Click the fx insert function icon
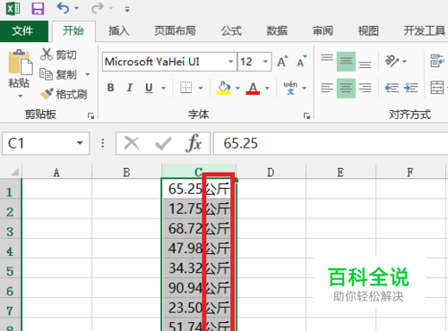This screenshot has width=448, height=331. point(194,143)
